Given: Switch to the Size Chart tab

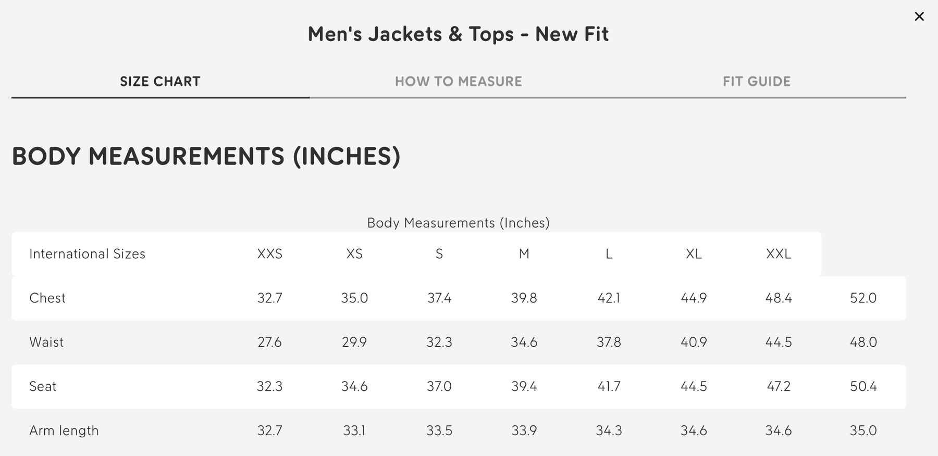Looking at the screenshot, I should point(160,82).
